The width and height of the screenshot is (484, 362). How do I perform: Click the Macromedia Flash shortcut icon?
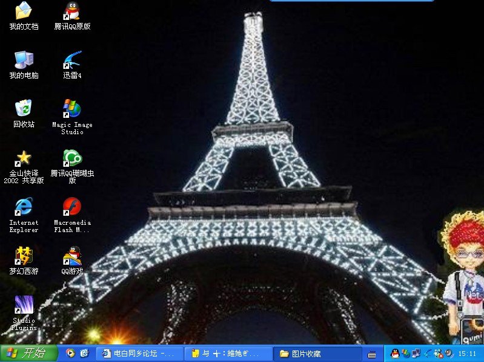[x=72, y=207]
